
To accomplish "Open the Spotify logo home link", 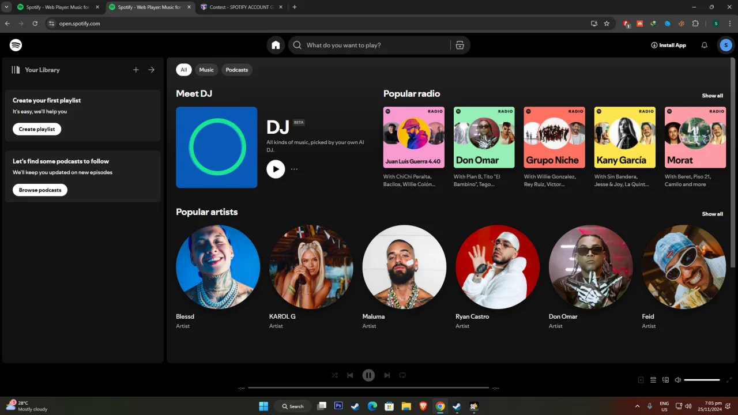I will pyautogui.click(x=16, y=45).
